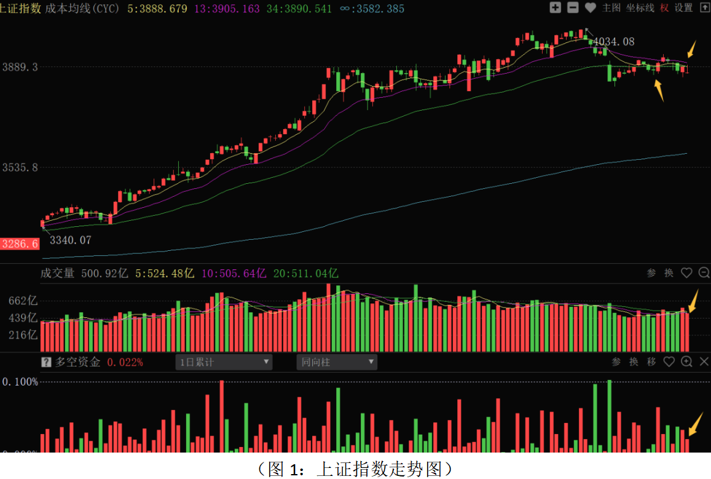Viewport: 711px width, 479px height.
Task: Click 换 to switch 成交量 indicator
Action: point(669,273)
